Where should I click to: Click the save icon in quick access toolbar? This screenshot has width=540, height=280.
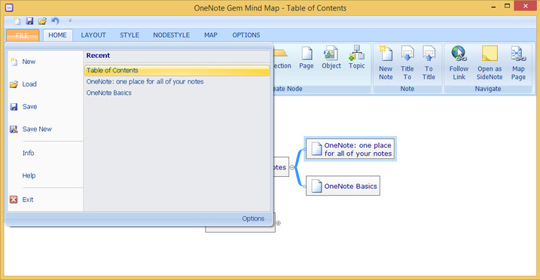click(x=29, y=21)
